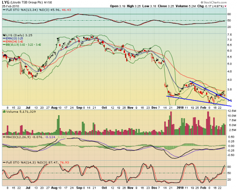Click the 0.50 MACD axis label

point(231,137)
